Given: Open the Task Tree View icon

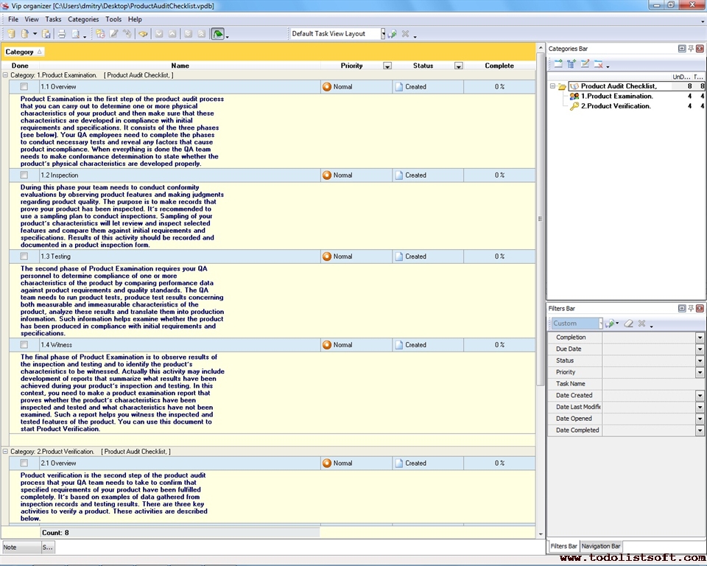Looking at the screenshot, I should tap(217, 33).
